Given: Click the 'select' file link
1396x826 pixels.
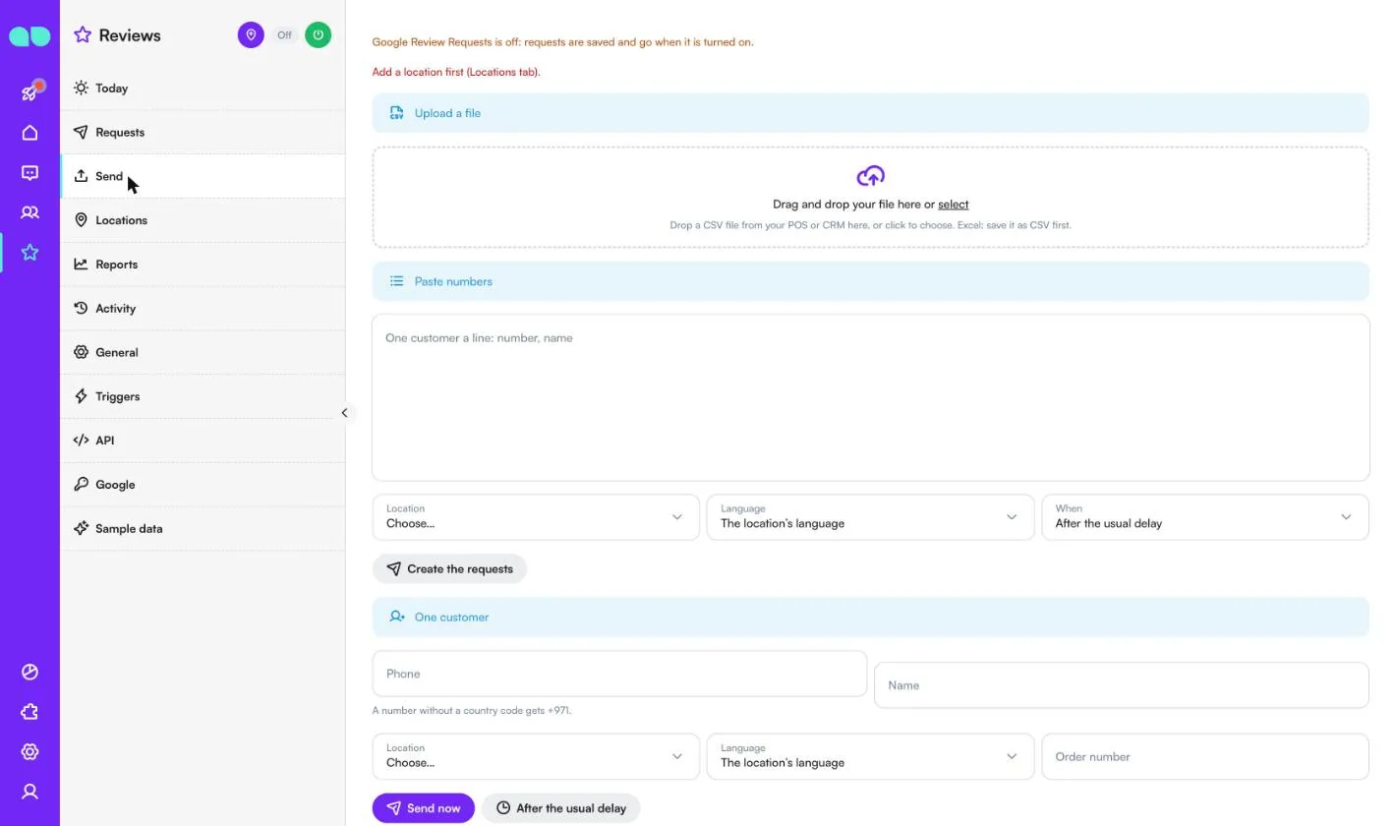Looking at the screenshot, I should click(953, 205).
